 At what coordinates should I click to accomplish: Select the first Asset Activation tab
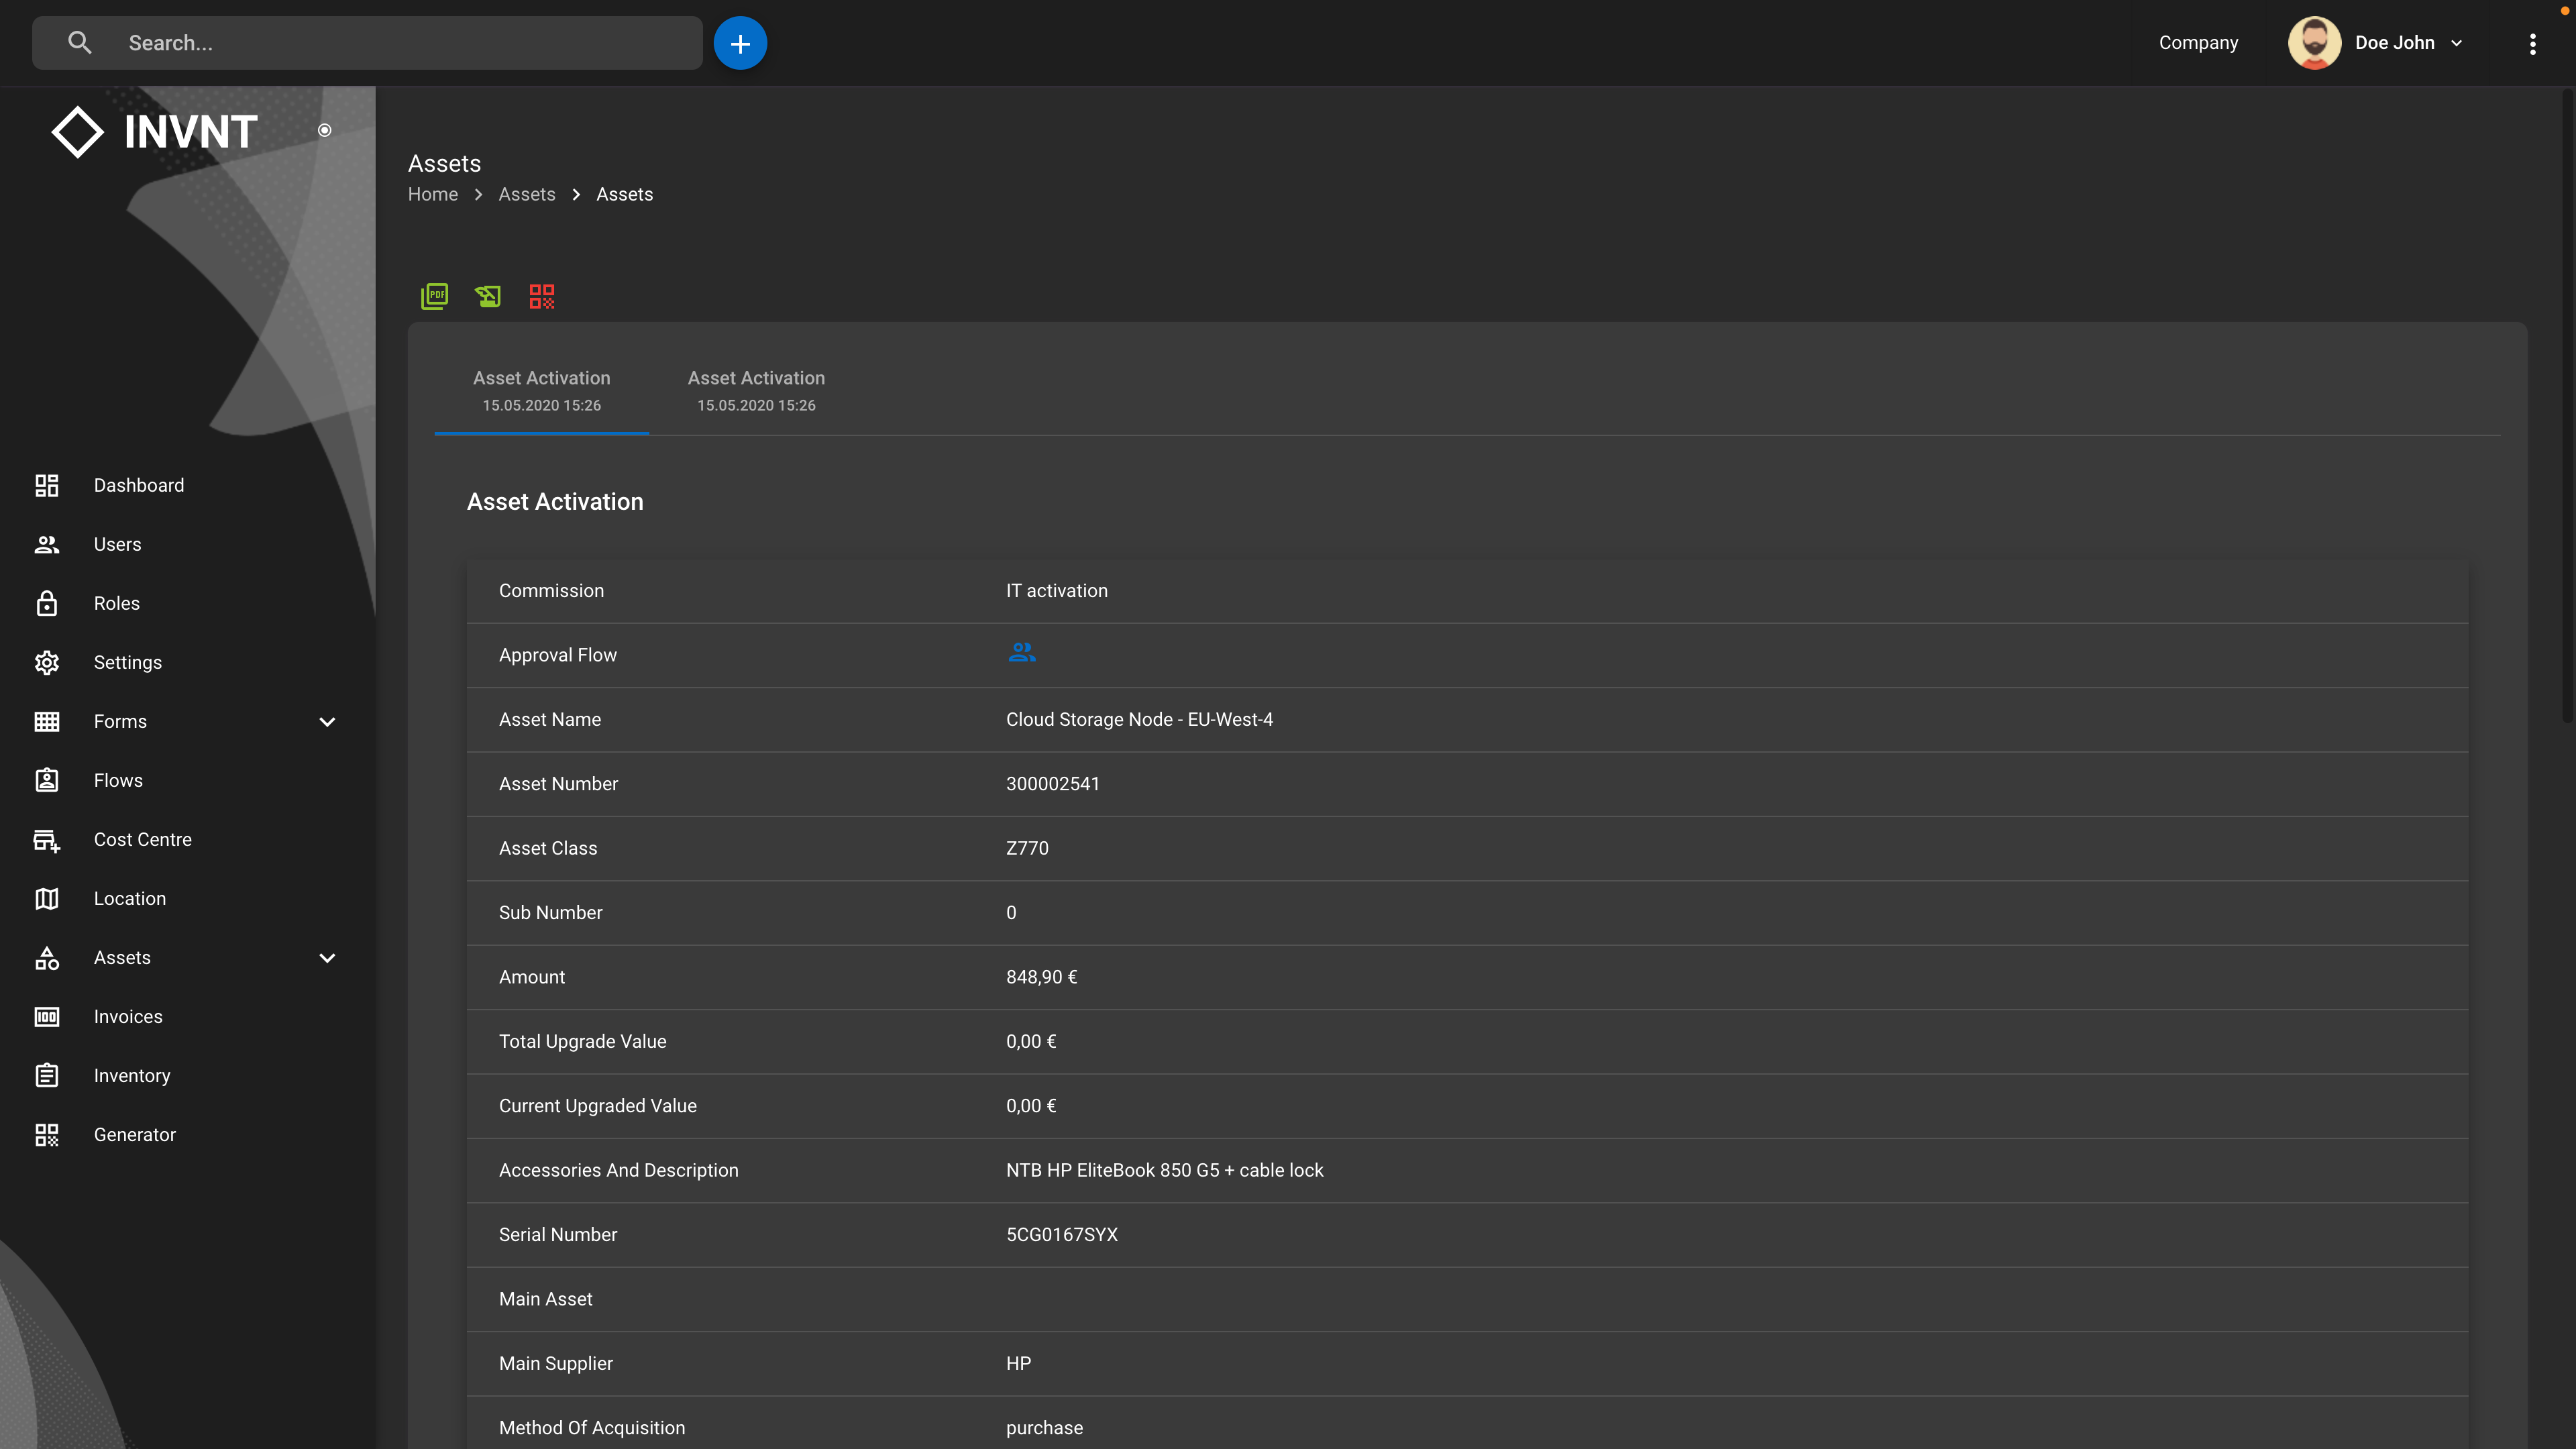[x=541, y=390]
